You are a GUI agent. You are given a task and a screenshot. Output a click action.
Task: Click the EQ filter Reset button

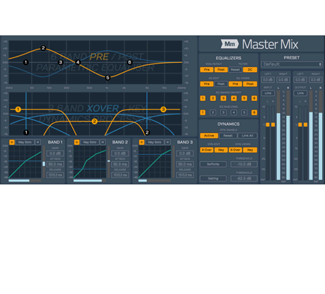235,70
